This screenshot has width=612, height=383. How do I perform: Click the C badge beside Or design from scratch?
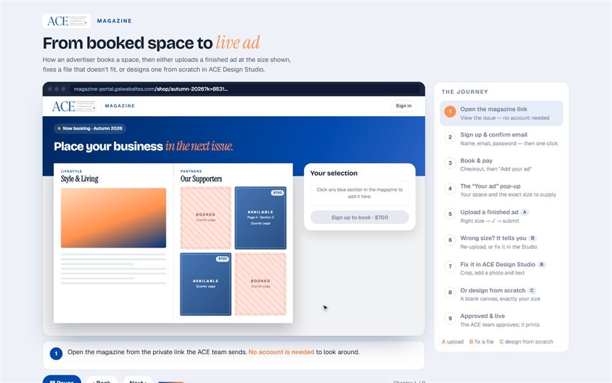(532, 290)
